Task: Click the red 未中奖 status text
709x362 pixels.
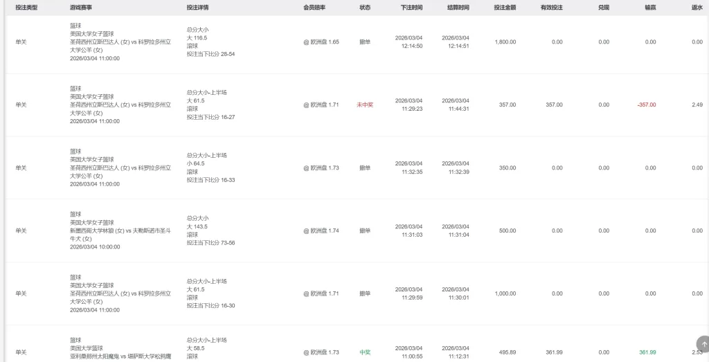Action: (365, 105)
